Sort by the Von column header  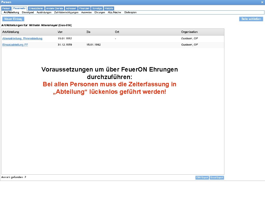(60, 32)
